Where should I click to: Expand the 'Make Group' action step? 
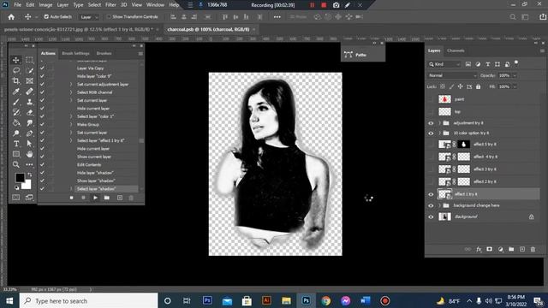pos(71,124)
